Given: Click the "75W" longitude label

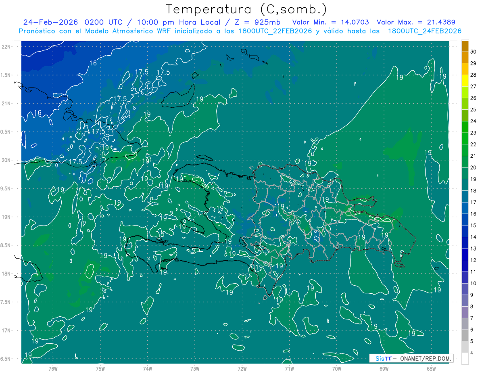Looking at the screenshot, I should [100, 368].
